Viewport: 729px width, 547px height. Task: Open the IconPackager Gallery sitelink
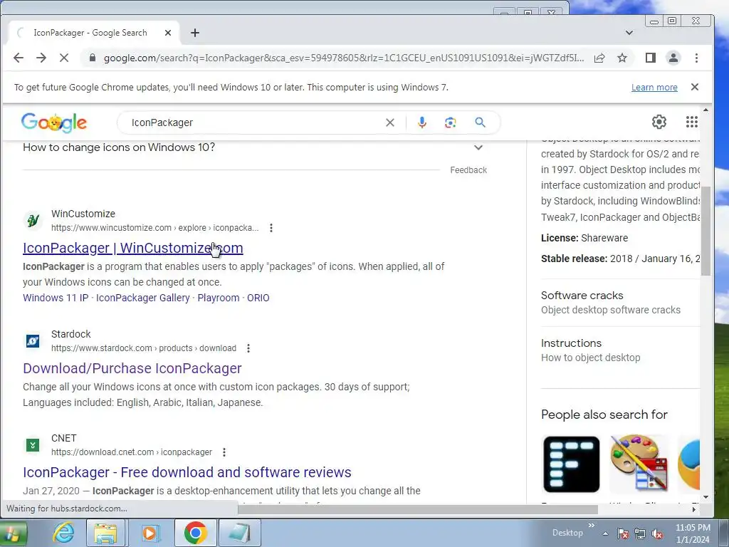(142, 298)
